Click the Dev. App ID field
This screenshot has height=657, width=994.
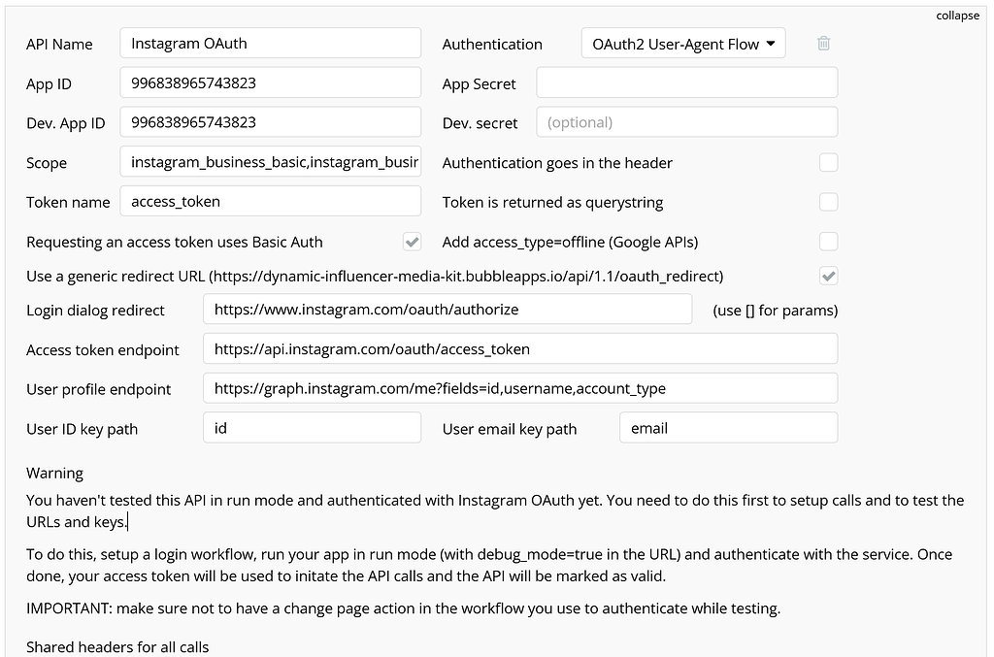point(272,122)
